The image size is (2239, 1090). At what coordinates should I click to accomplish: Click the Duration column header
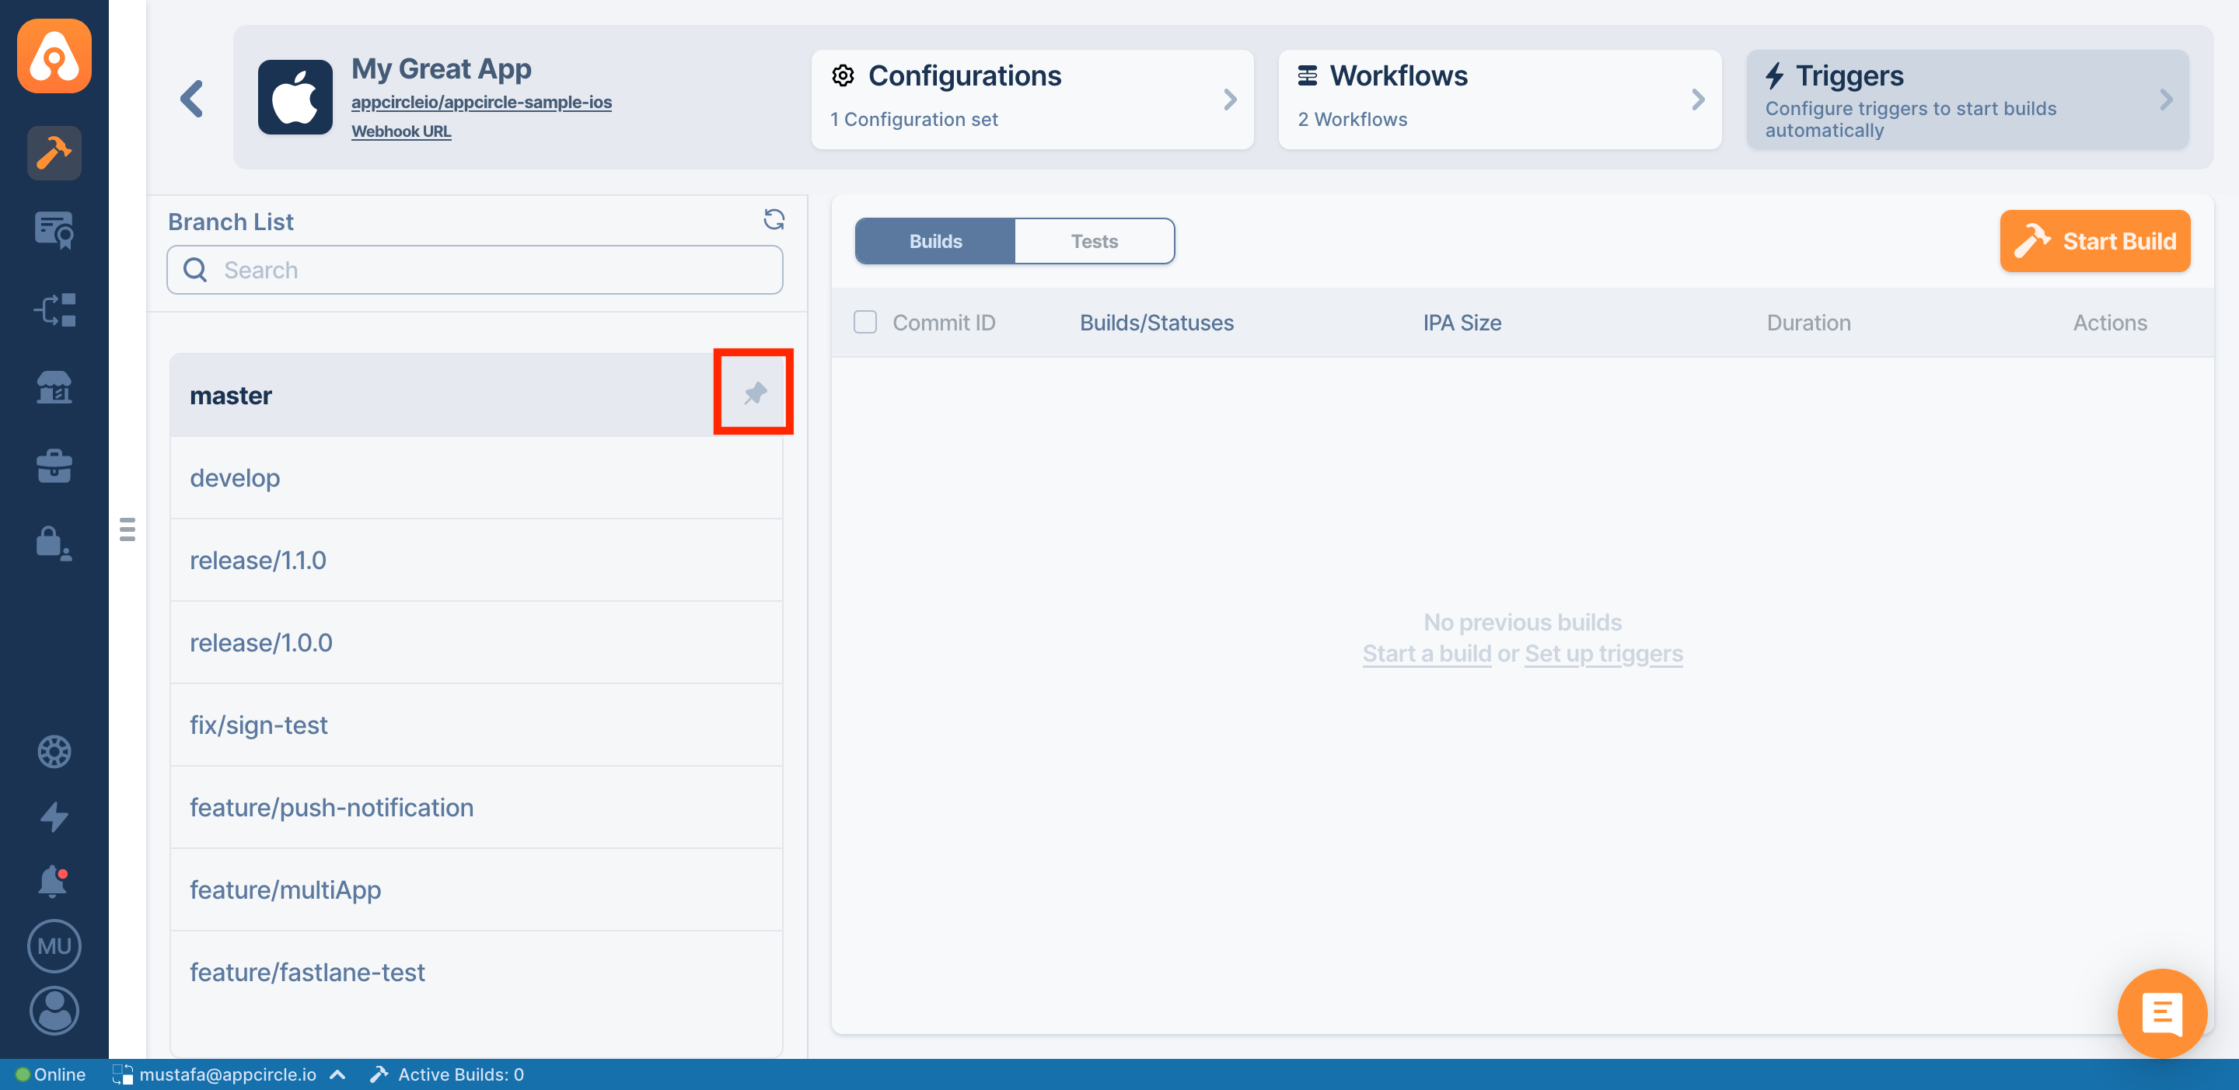(1809, 323)
